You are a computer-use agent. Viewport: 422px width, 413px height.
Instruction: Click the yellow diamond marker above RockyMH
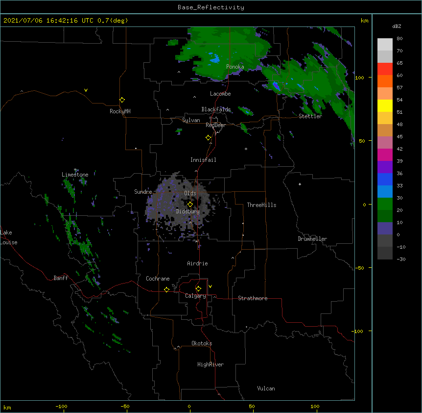pyautogui.click(x=122, y=100)
